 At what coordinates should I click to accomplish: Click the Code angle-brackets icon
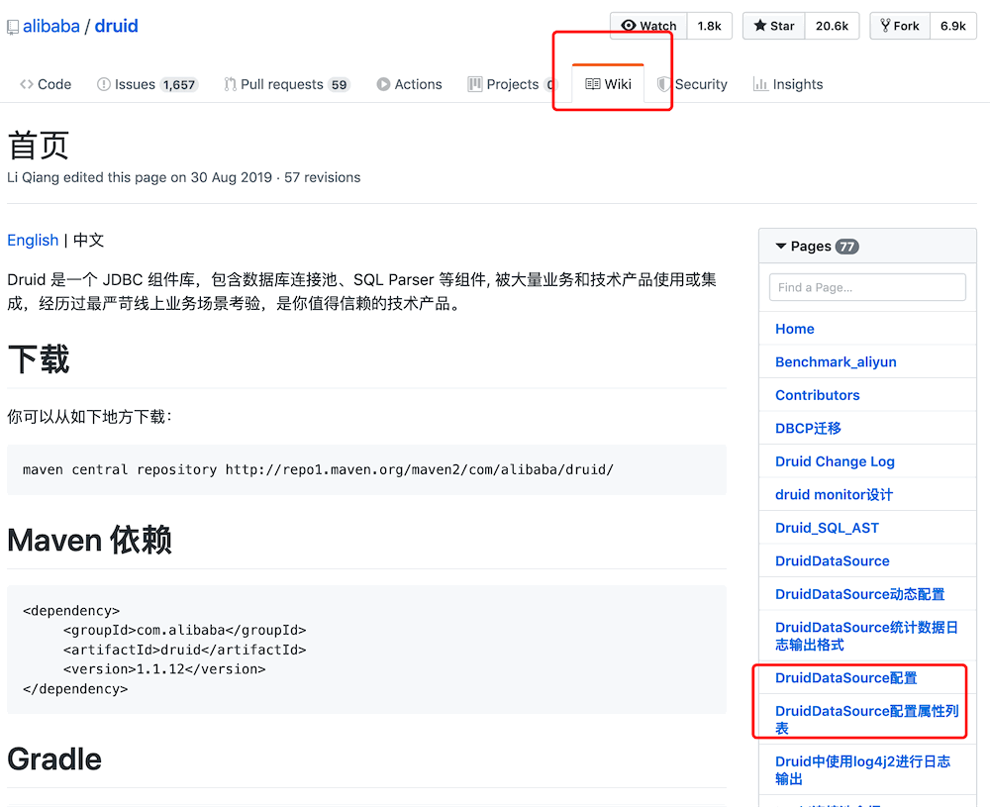click(27, 84)
